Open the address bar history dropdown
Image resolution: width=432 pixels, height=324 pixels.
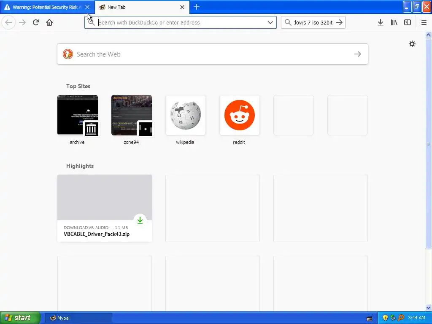pos(270,22)
